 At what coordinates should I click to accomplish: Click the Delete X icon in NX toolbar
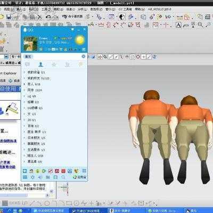click(39, 17)
